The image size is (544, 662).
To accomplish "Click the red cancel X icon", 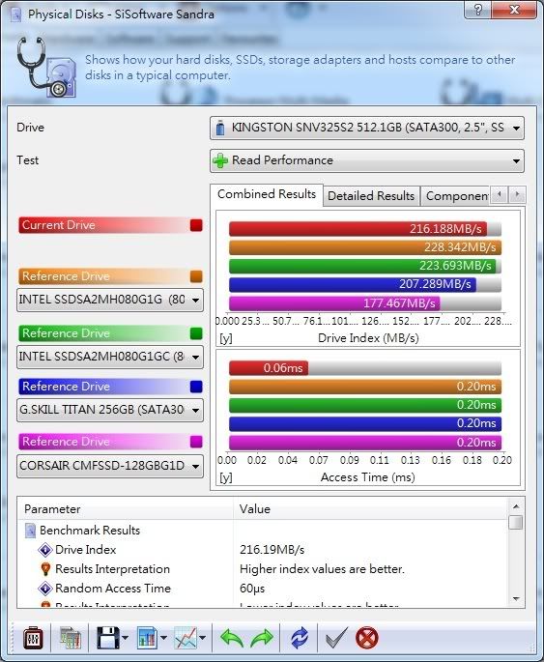I will [367, 638].
